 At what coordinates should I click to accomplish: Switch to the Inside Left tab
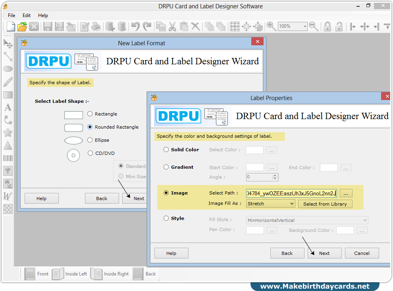click(x=69, y=274)
